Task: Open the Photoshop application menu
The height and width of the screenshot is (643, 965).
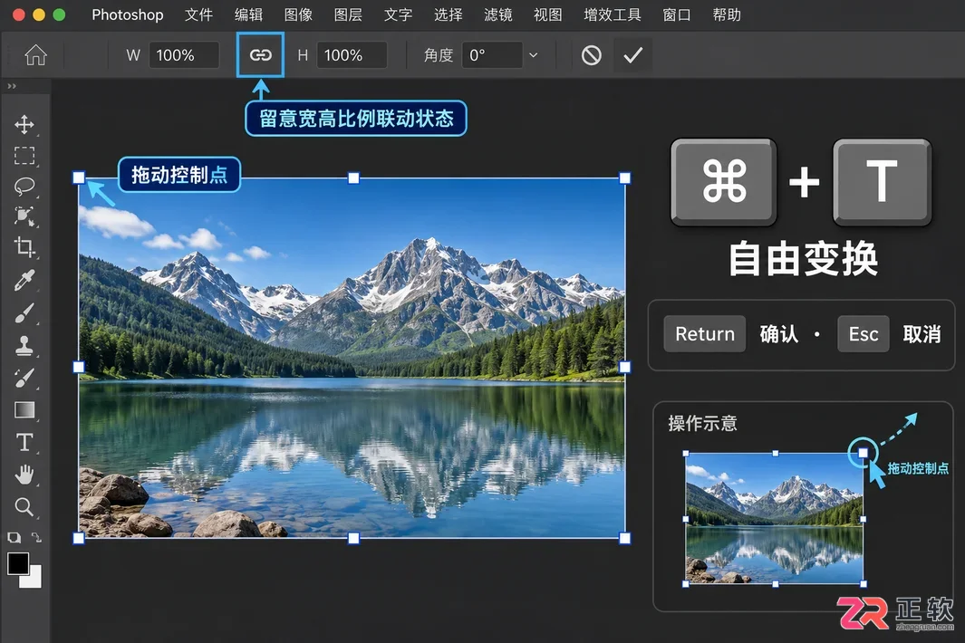Action: (128, 14)
